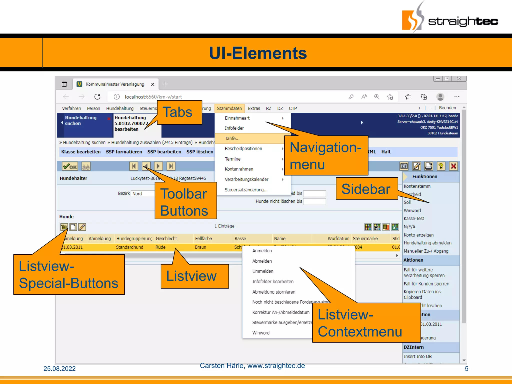Click the red X close icon in toolbar
Viewport: 512px width, 384px height.
pyautogui.click(x=453, y=166)
